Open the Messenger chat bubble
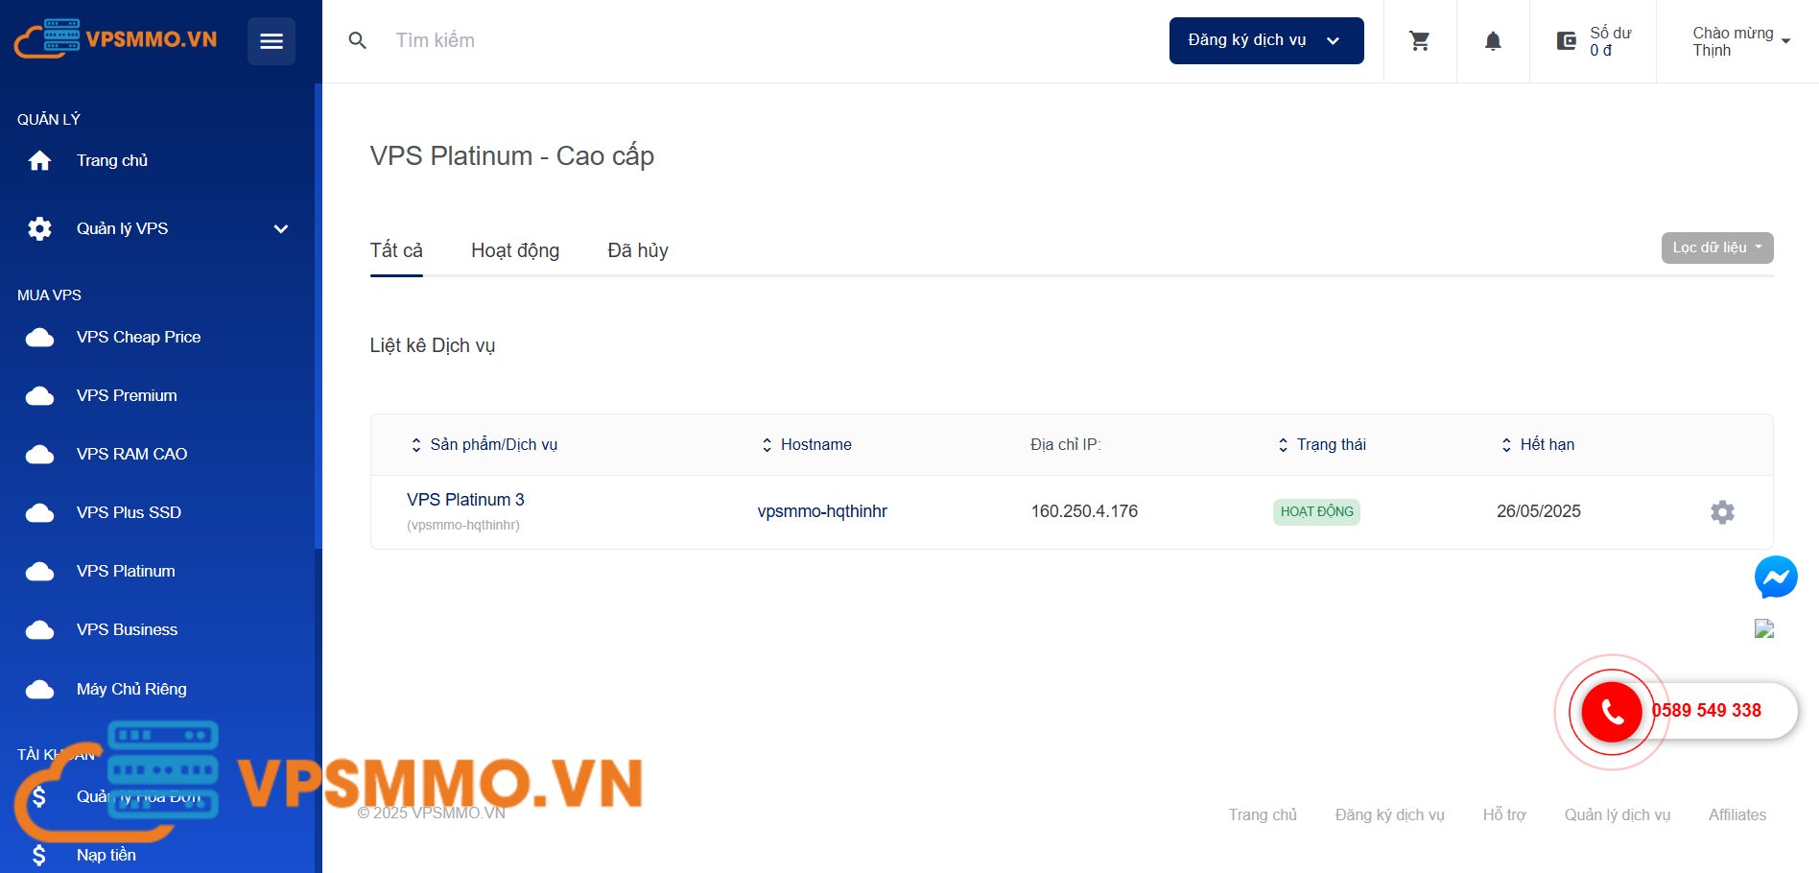Image resolution: width=1819 pixels, height=873 pixels. (x=1775, y=578)
